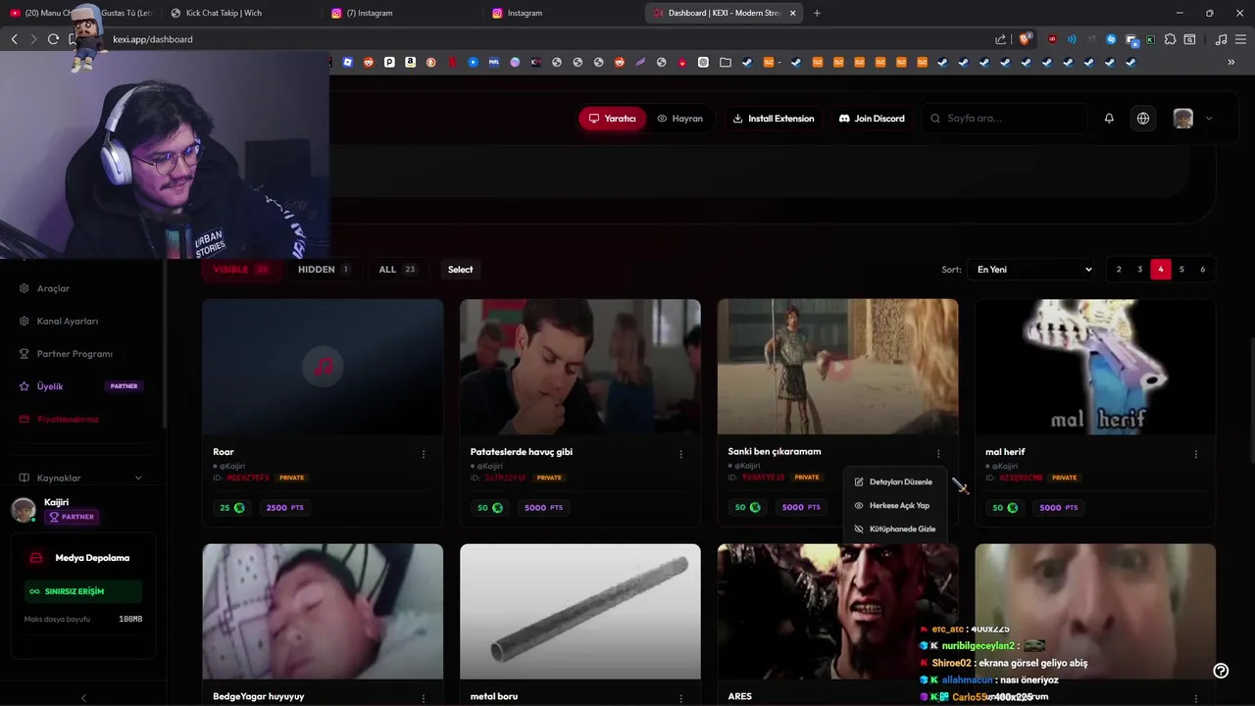Open the Shazam extension icon

point(1111,39)
